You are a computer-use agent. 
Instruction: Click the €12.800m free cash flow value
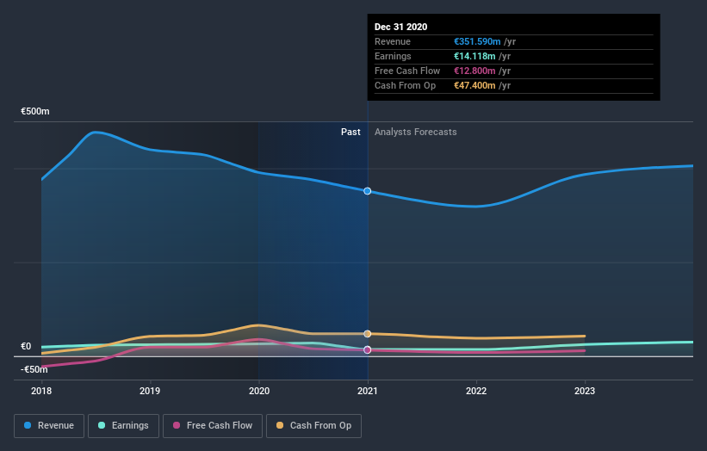pos(474,71)
